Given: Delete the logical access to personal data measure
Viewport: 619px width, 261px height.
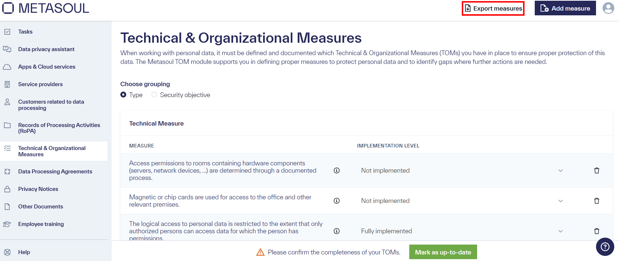Looking at the screenshot, I should point(597,231).
